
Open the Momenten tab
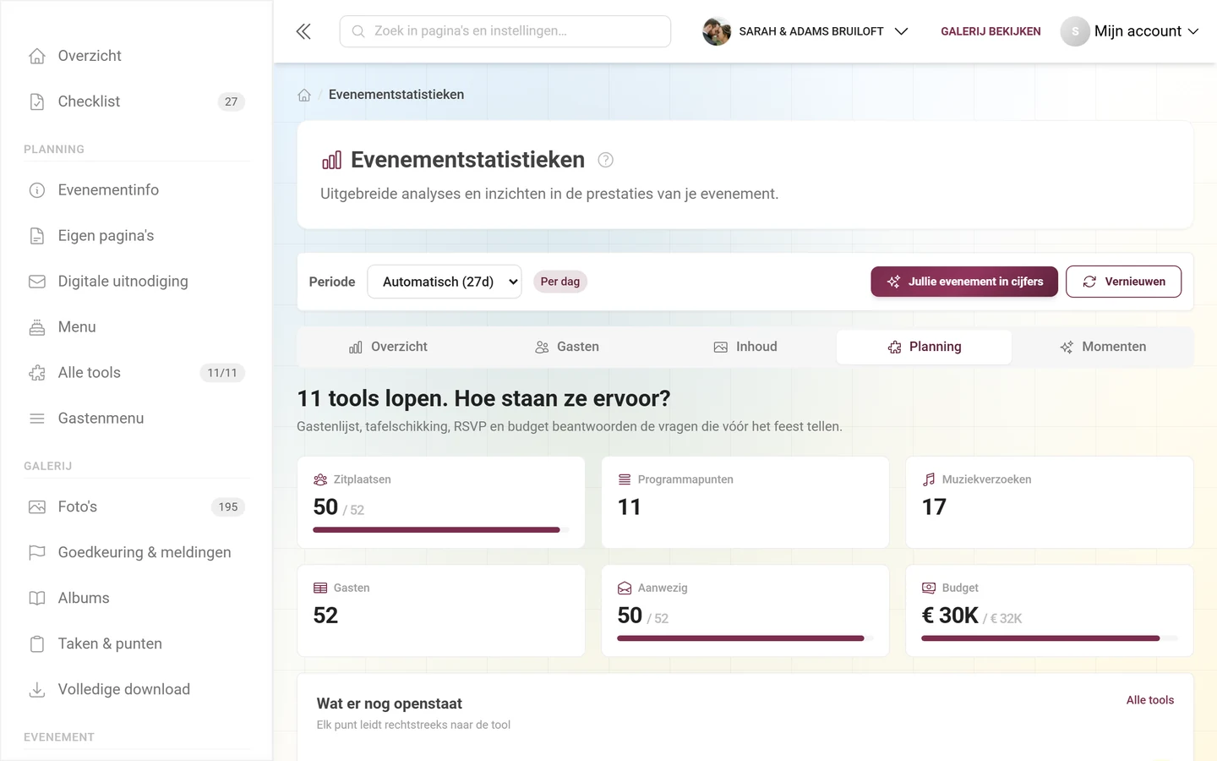1103,347
